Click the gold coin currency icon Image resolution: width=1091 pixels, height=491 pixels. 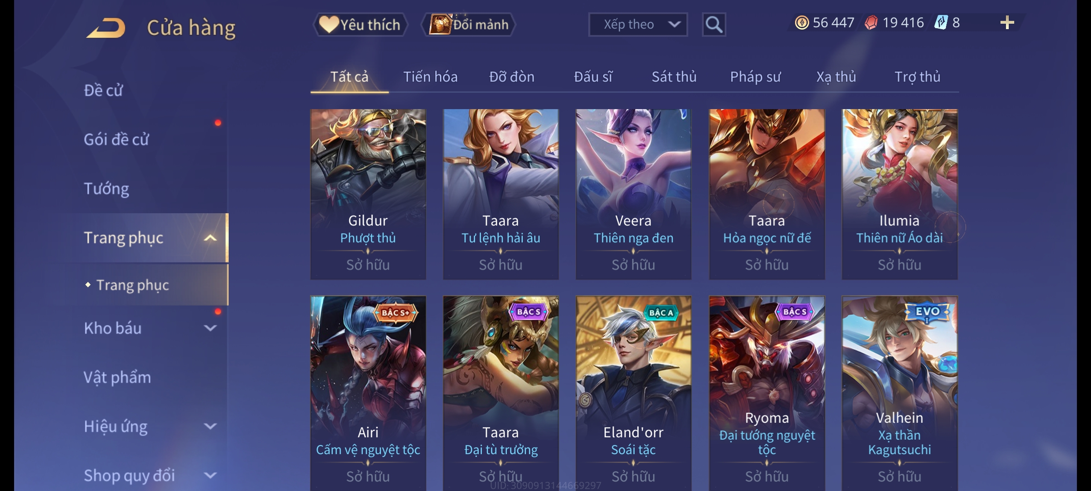point(802,23)
